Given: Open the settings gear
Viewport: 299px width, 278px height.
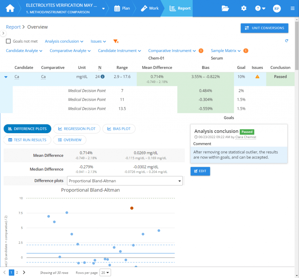Looking at the screenshot, I should coord(244,8).
